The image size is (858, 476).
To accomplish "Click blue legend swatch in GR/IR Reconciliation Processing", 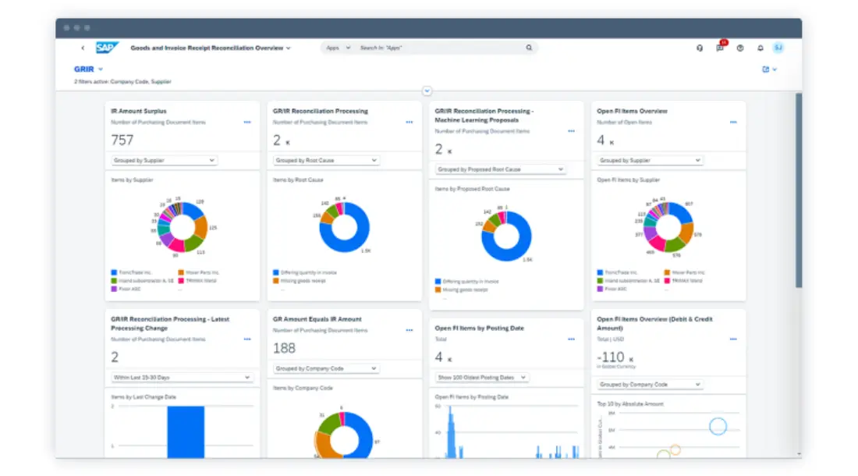I will click(x=276, y=272).
